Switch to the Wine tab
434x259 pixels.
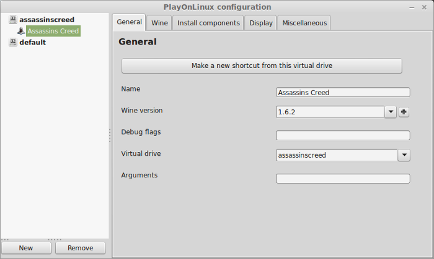click(159, 23)
